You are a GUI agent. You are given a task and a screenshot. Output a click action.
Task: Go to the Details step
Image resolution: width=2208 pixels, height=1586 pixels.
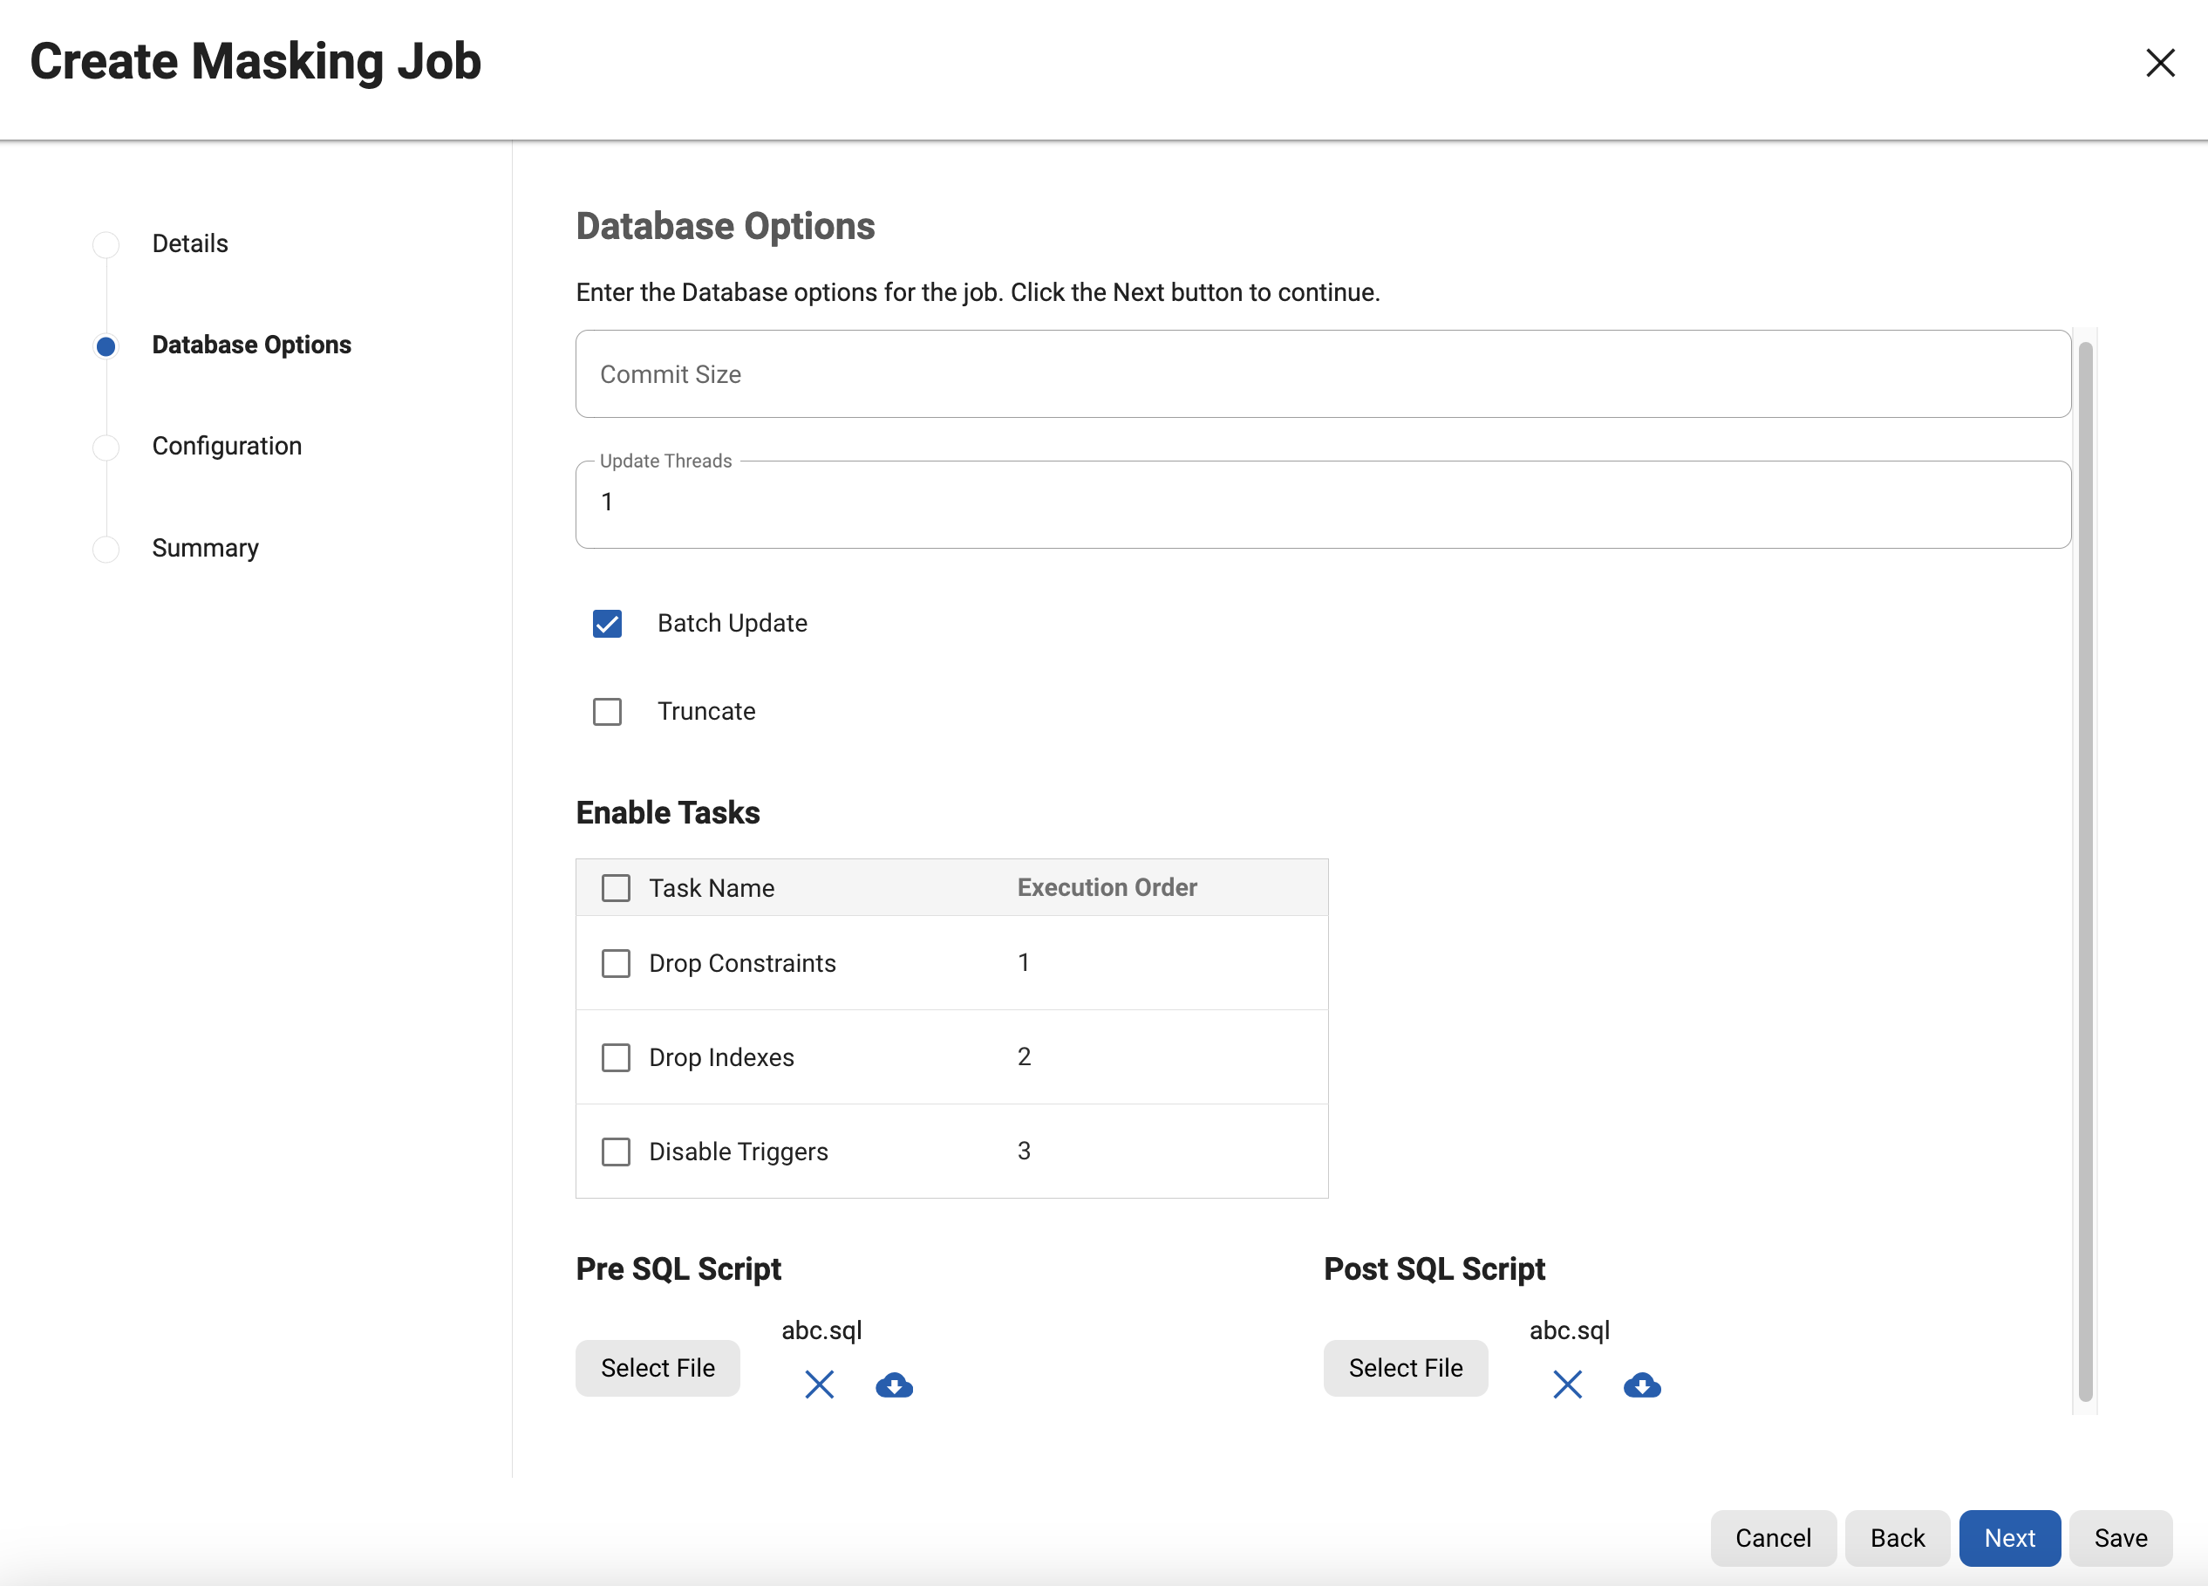coord(190,243)
